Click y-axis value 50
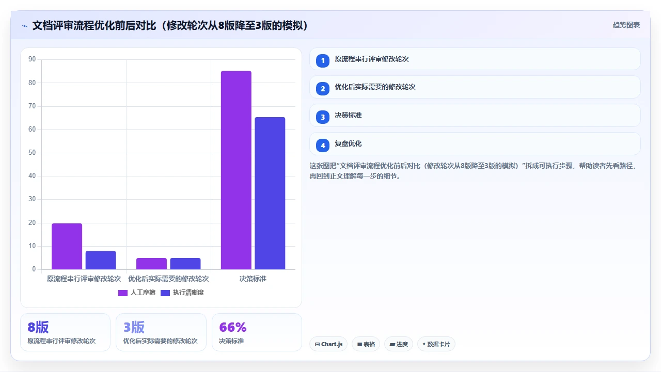The height and width of the screenshot is (372, 661). (x=32, y=153)
